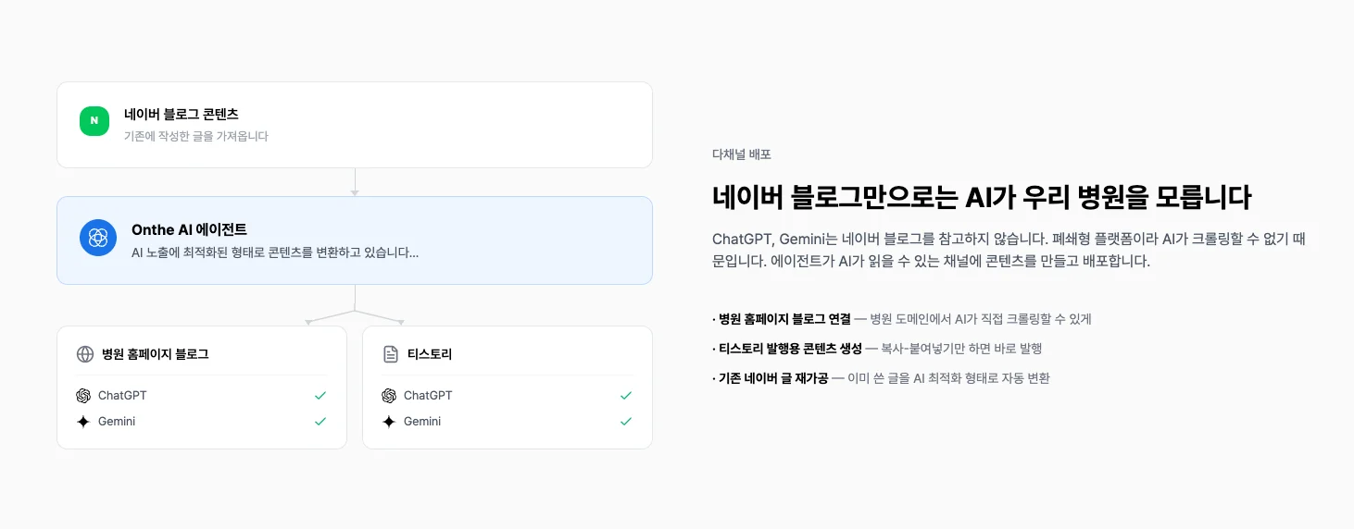Click ChatGPT checkmark in 티스토리 card
This screenshot has height=529, width=1354.
pos(626,396)
